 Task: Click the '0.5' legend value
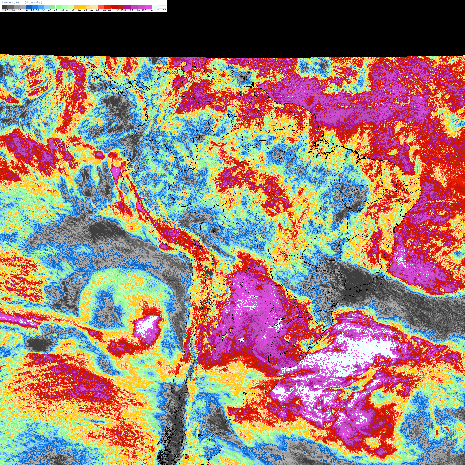pos(7,10)
